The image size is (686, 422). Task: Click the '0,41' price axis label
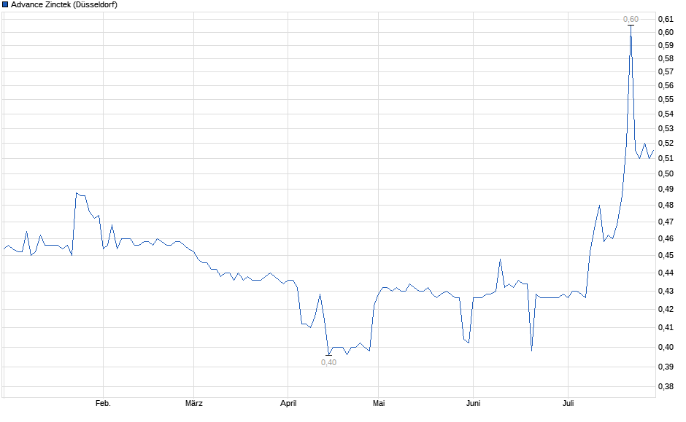pos(666,328)
